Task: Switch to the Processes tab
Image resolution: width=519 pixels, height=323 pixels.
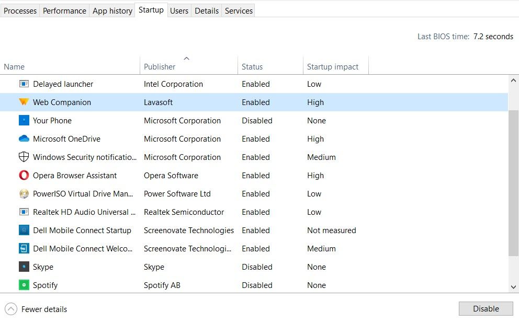Action: coord(20,10)
